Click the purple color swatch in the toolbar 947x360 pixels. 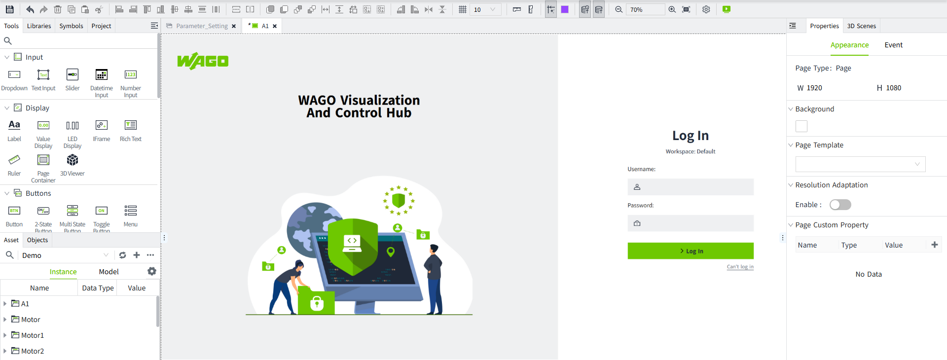pos(565,9)
